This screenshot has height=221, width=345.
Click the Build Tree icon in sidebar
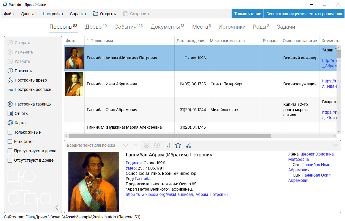point(10,80)
